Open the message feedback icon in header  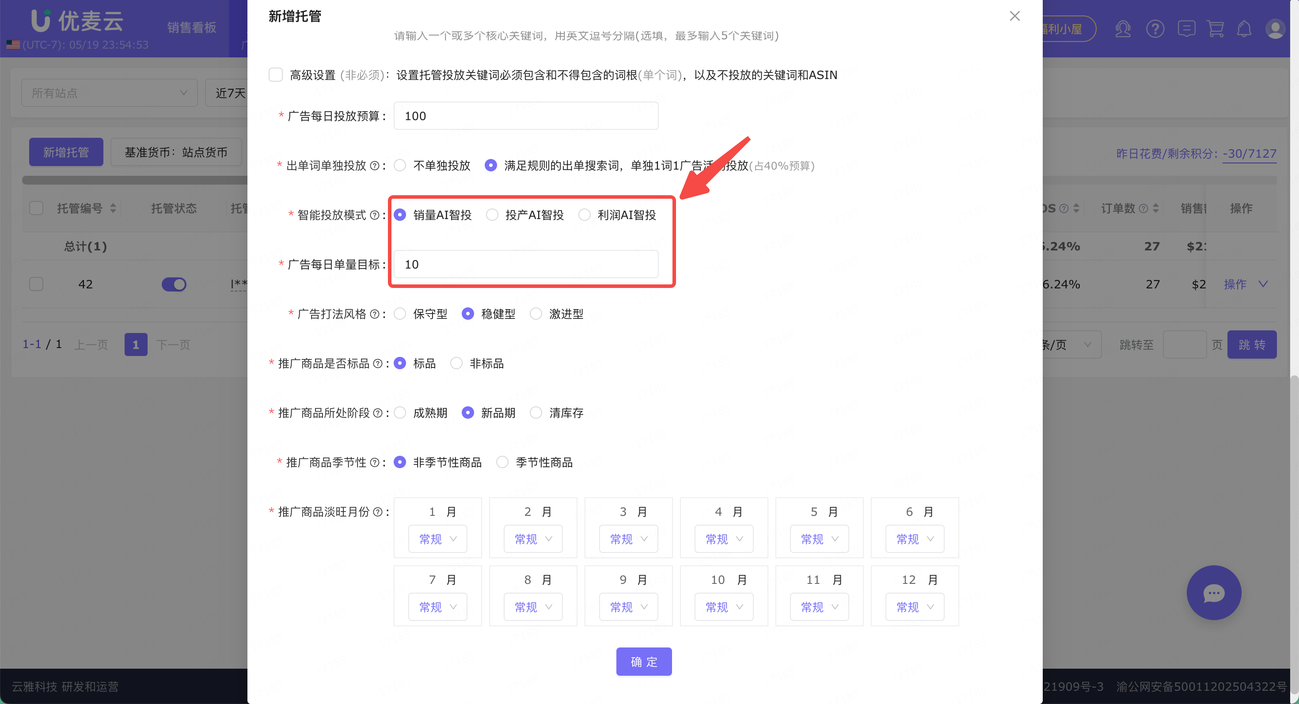pyautogui.click(x=1186, y=29)
